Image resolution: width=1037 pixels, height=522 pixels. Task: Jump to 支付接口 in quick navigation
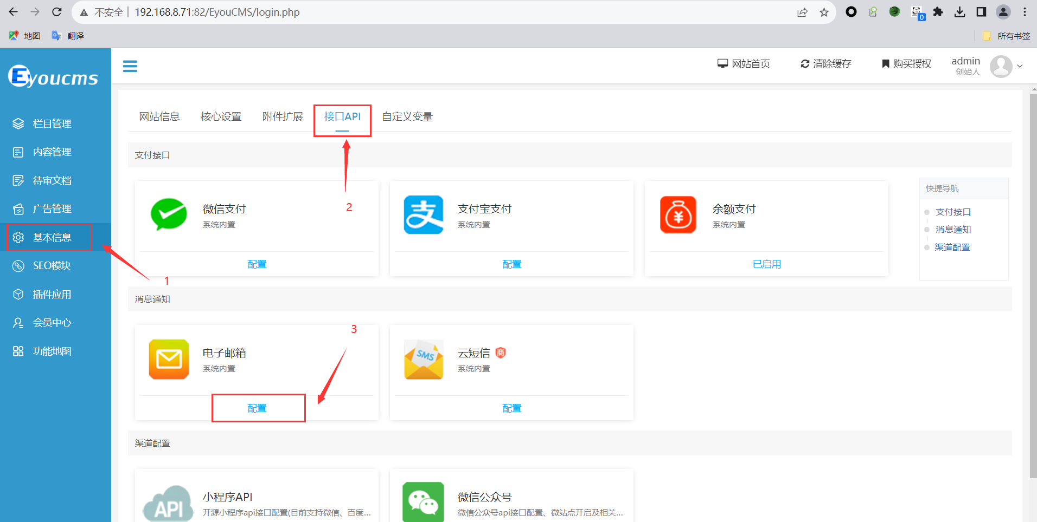(x=953, y=212)
